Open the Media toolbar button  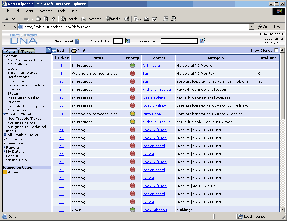113,19
